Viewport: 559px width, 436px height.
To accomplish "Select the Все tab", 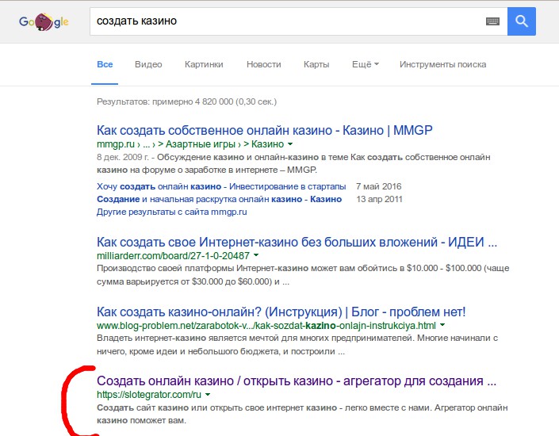I will (x=105, y=64).
